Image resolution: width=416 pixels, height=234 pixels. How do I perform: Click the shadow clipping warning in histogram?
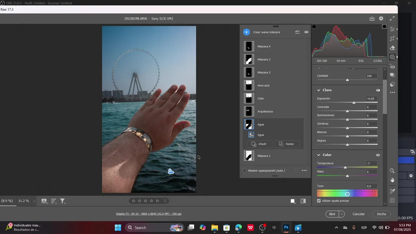click(314, 26)
